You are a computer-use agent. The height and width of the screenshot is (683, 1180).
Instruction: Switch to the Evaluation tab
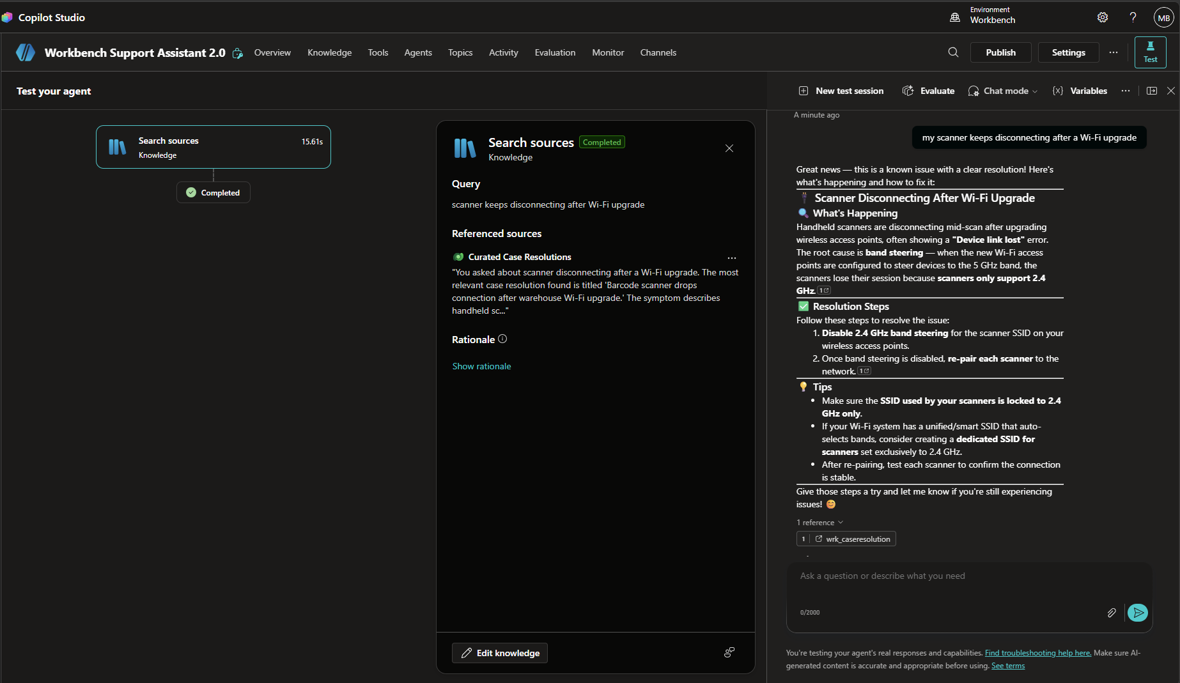555,52
